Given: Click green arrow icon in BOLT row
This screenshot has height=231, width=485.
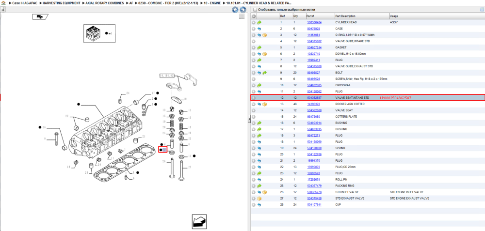Looking at the screenshot, I should [x=265, y=73].
